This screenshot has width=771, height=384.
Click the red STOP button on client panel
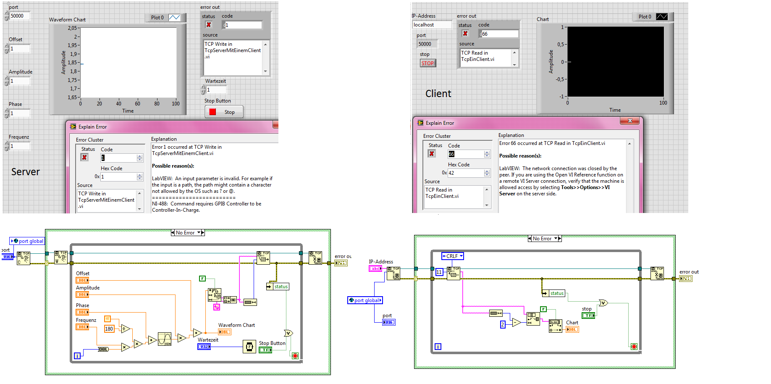click(428, 63)
